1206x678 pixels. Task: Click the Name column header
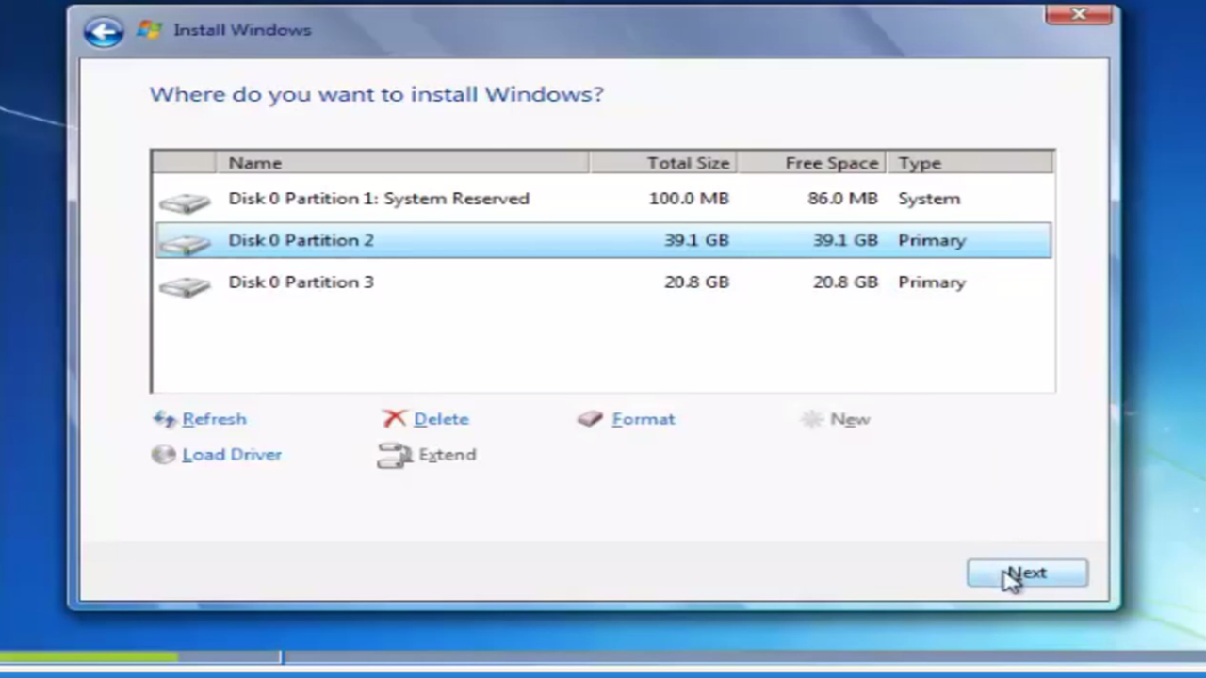[254, 162]
